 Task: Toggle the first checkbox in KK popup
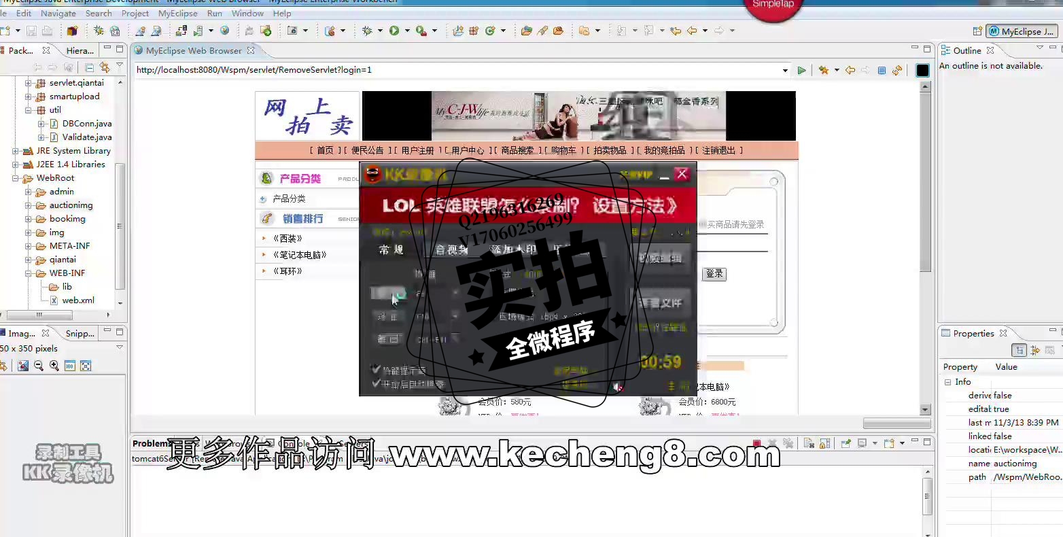376,369
